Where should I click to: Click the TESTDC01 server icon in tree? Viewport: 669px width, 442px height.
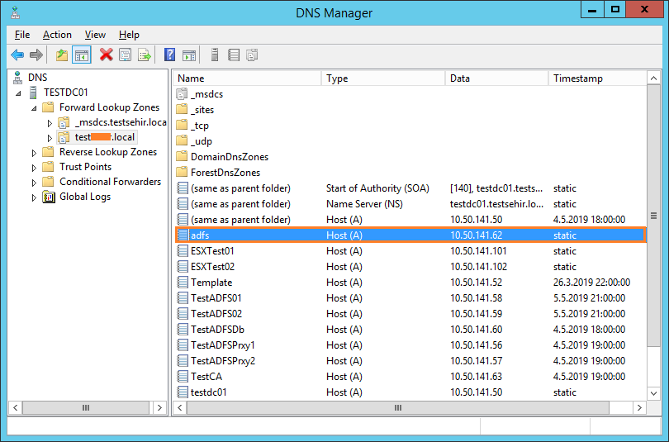[x=33, y=93]
